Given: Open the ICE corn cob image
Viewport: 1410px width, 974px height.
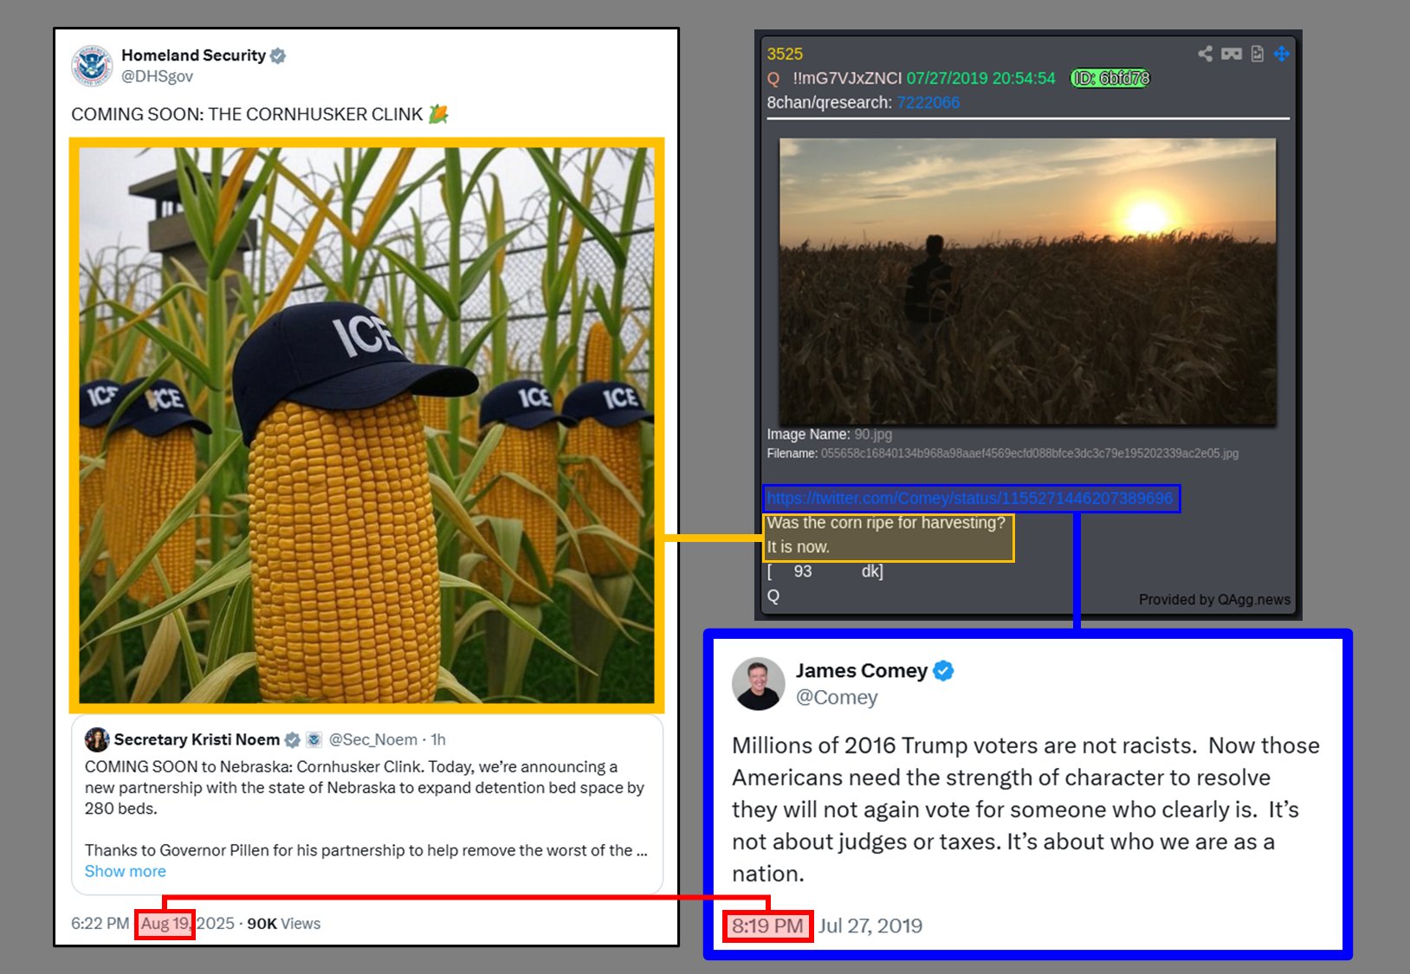Looking at the screenshot, I should (366, 425).
